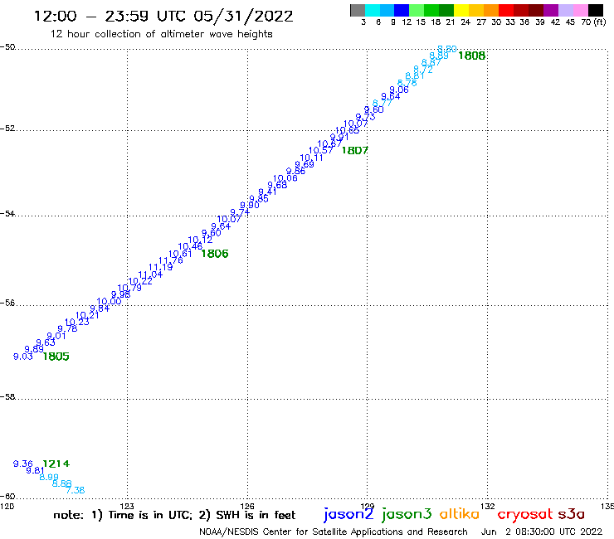Click the longitude axis label 126
The height and width of the screenshot is (539, 614).
(247, 506)
